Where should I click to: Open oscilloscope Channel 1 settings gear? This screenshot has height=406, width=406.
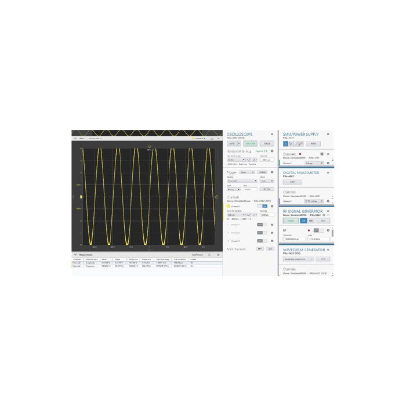(272, 225)
